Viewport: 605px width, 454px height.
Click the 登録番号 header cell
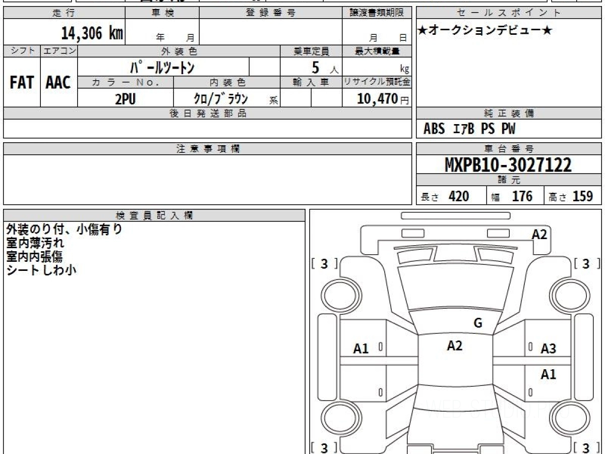[x=270, y=13]
